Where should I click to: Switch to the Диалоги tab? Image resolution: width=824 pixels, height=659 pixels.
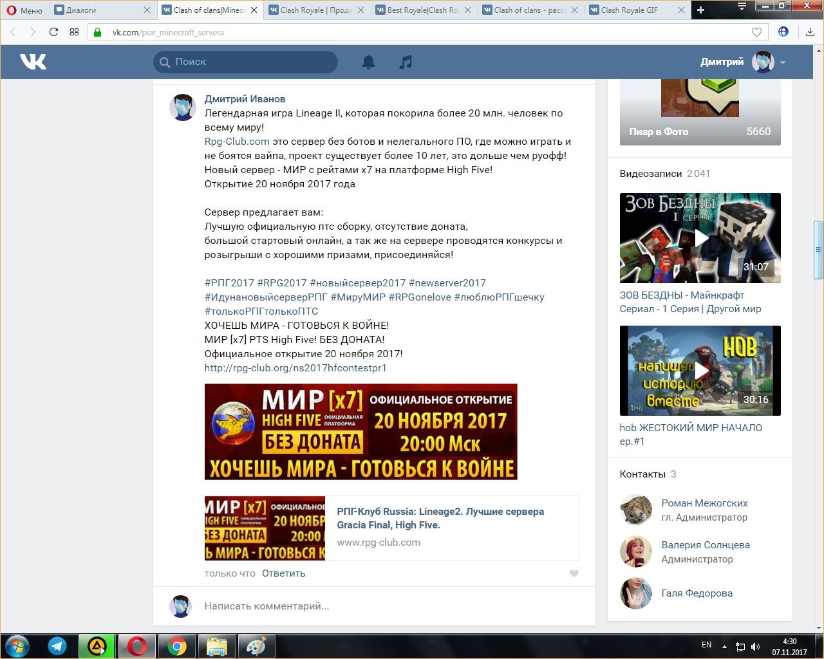click(x=102, y=10)
